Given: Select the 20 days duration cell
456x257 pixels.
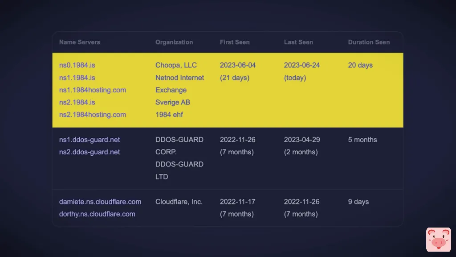Looking at the screenshot, I should click(x=360, y=65).
